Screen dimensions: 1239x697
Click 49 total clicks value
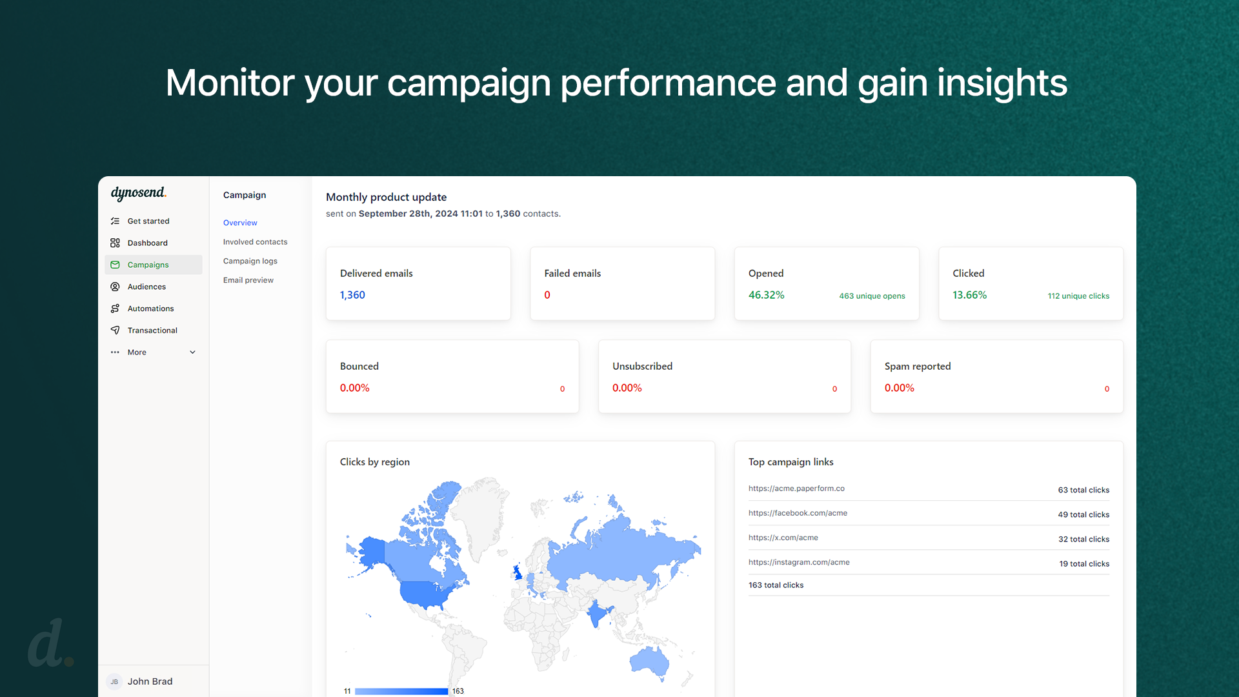pos(1083,514)
